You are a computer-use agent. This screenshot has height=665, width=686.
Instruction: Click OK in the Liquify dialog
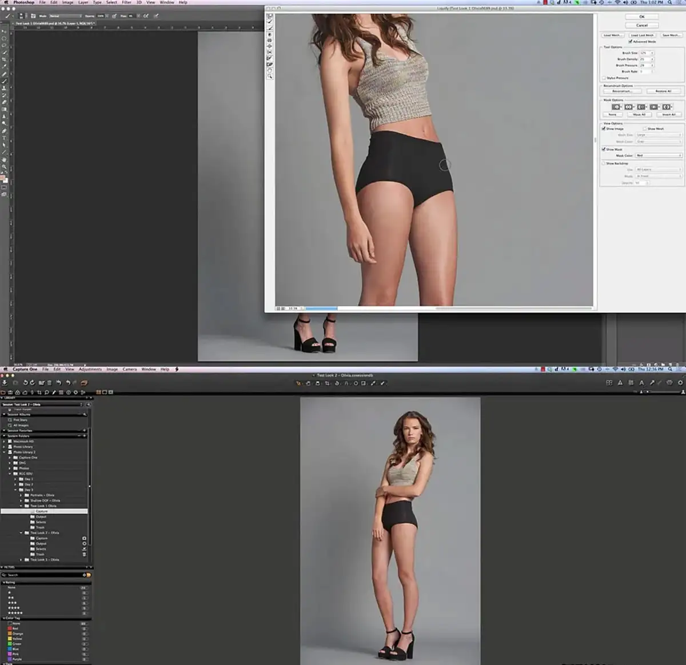pyautogui.click(x=642, y=17)
